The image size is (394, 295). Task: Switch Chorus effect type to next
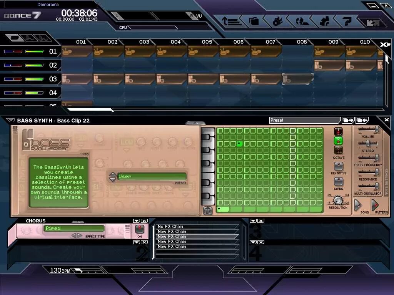pyautogui.click(x=79, y=235)
